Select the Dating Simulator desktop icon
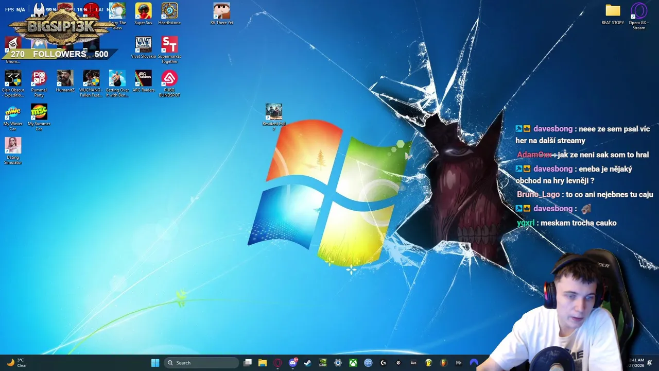This screenshot has width=659, height=371. 13,151
